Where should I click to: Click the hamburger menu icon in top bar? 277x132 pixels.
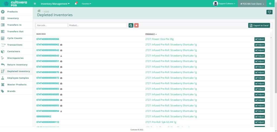click(x=35, y=4)
